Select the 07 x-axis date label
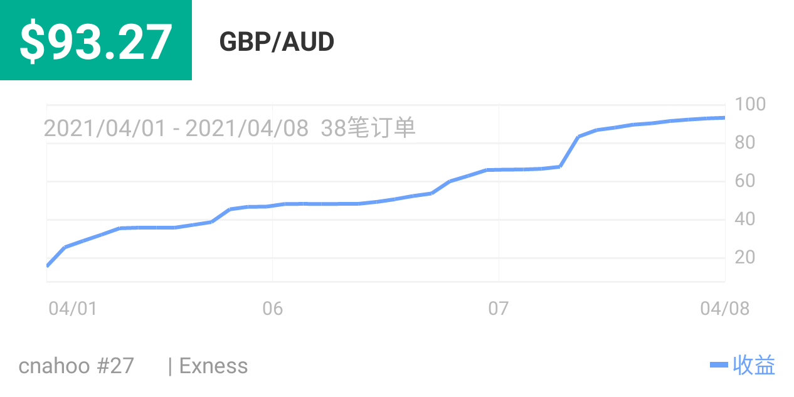The width and height of the screenshot is (794, 397). click(498, 309)
